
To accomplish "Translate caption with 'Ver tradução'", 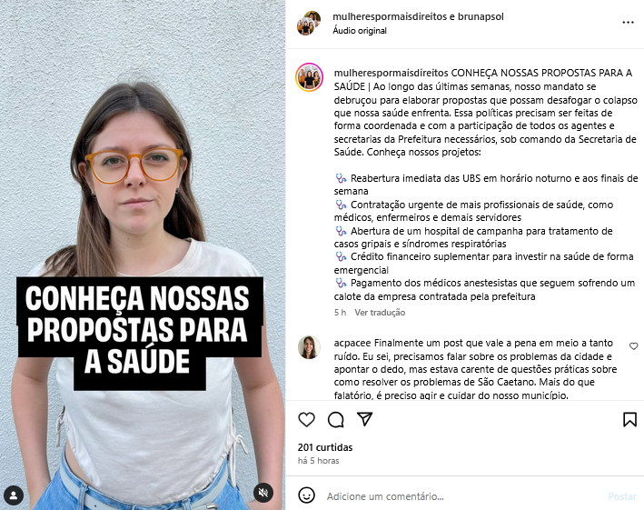I will click(x=380, y=313).
